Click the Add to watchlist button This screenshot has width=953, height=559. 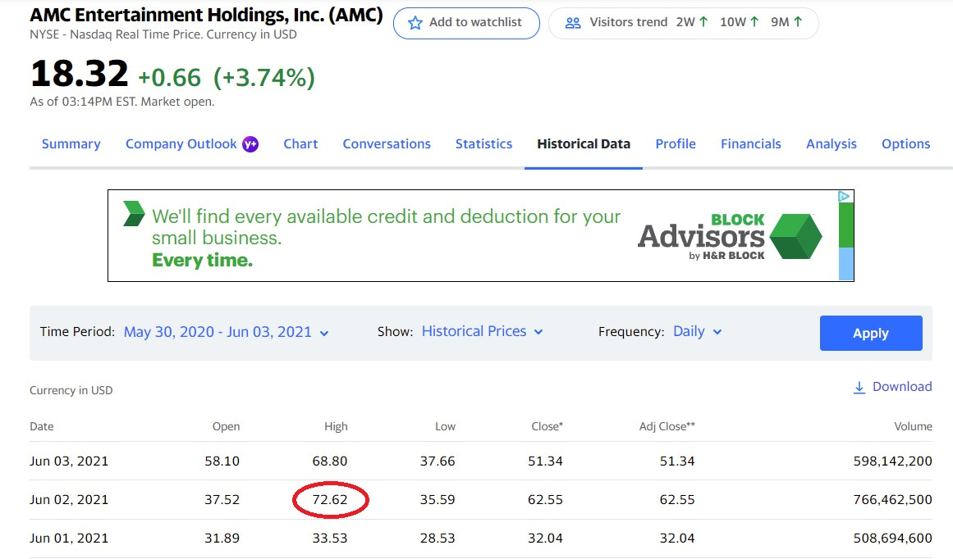pyautogui.click(x=466, y=23)
